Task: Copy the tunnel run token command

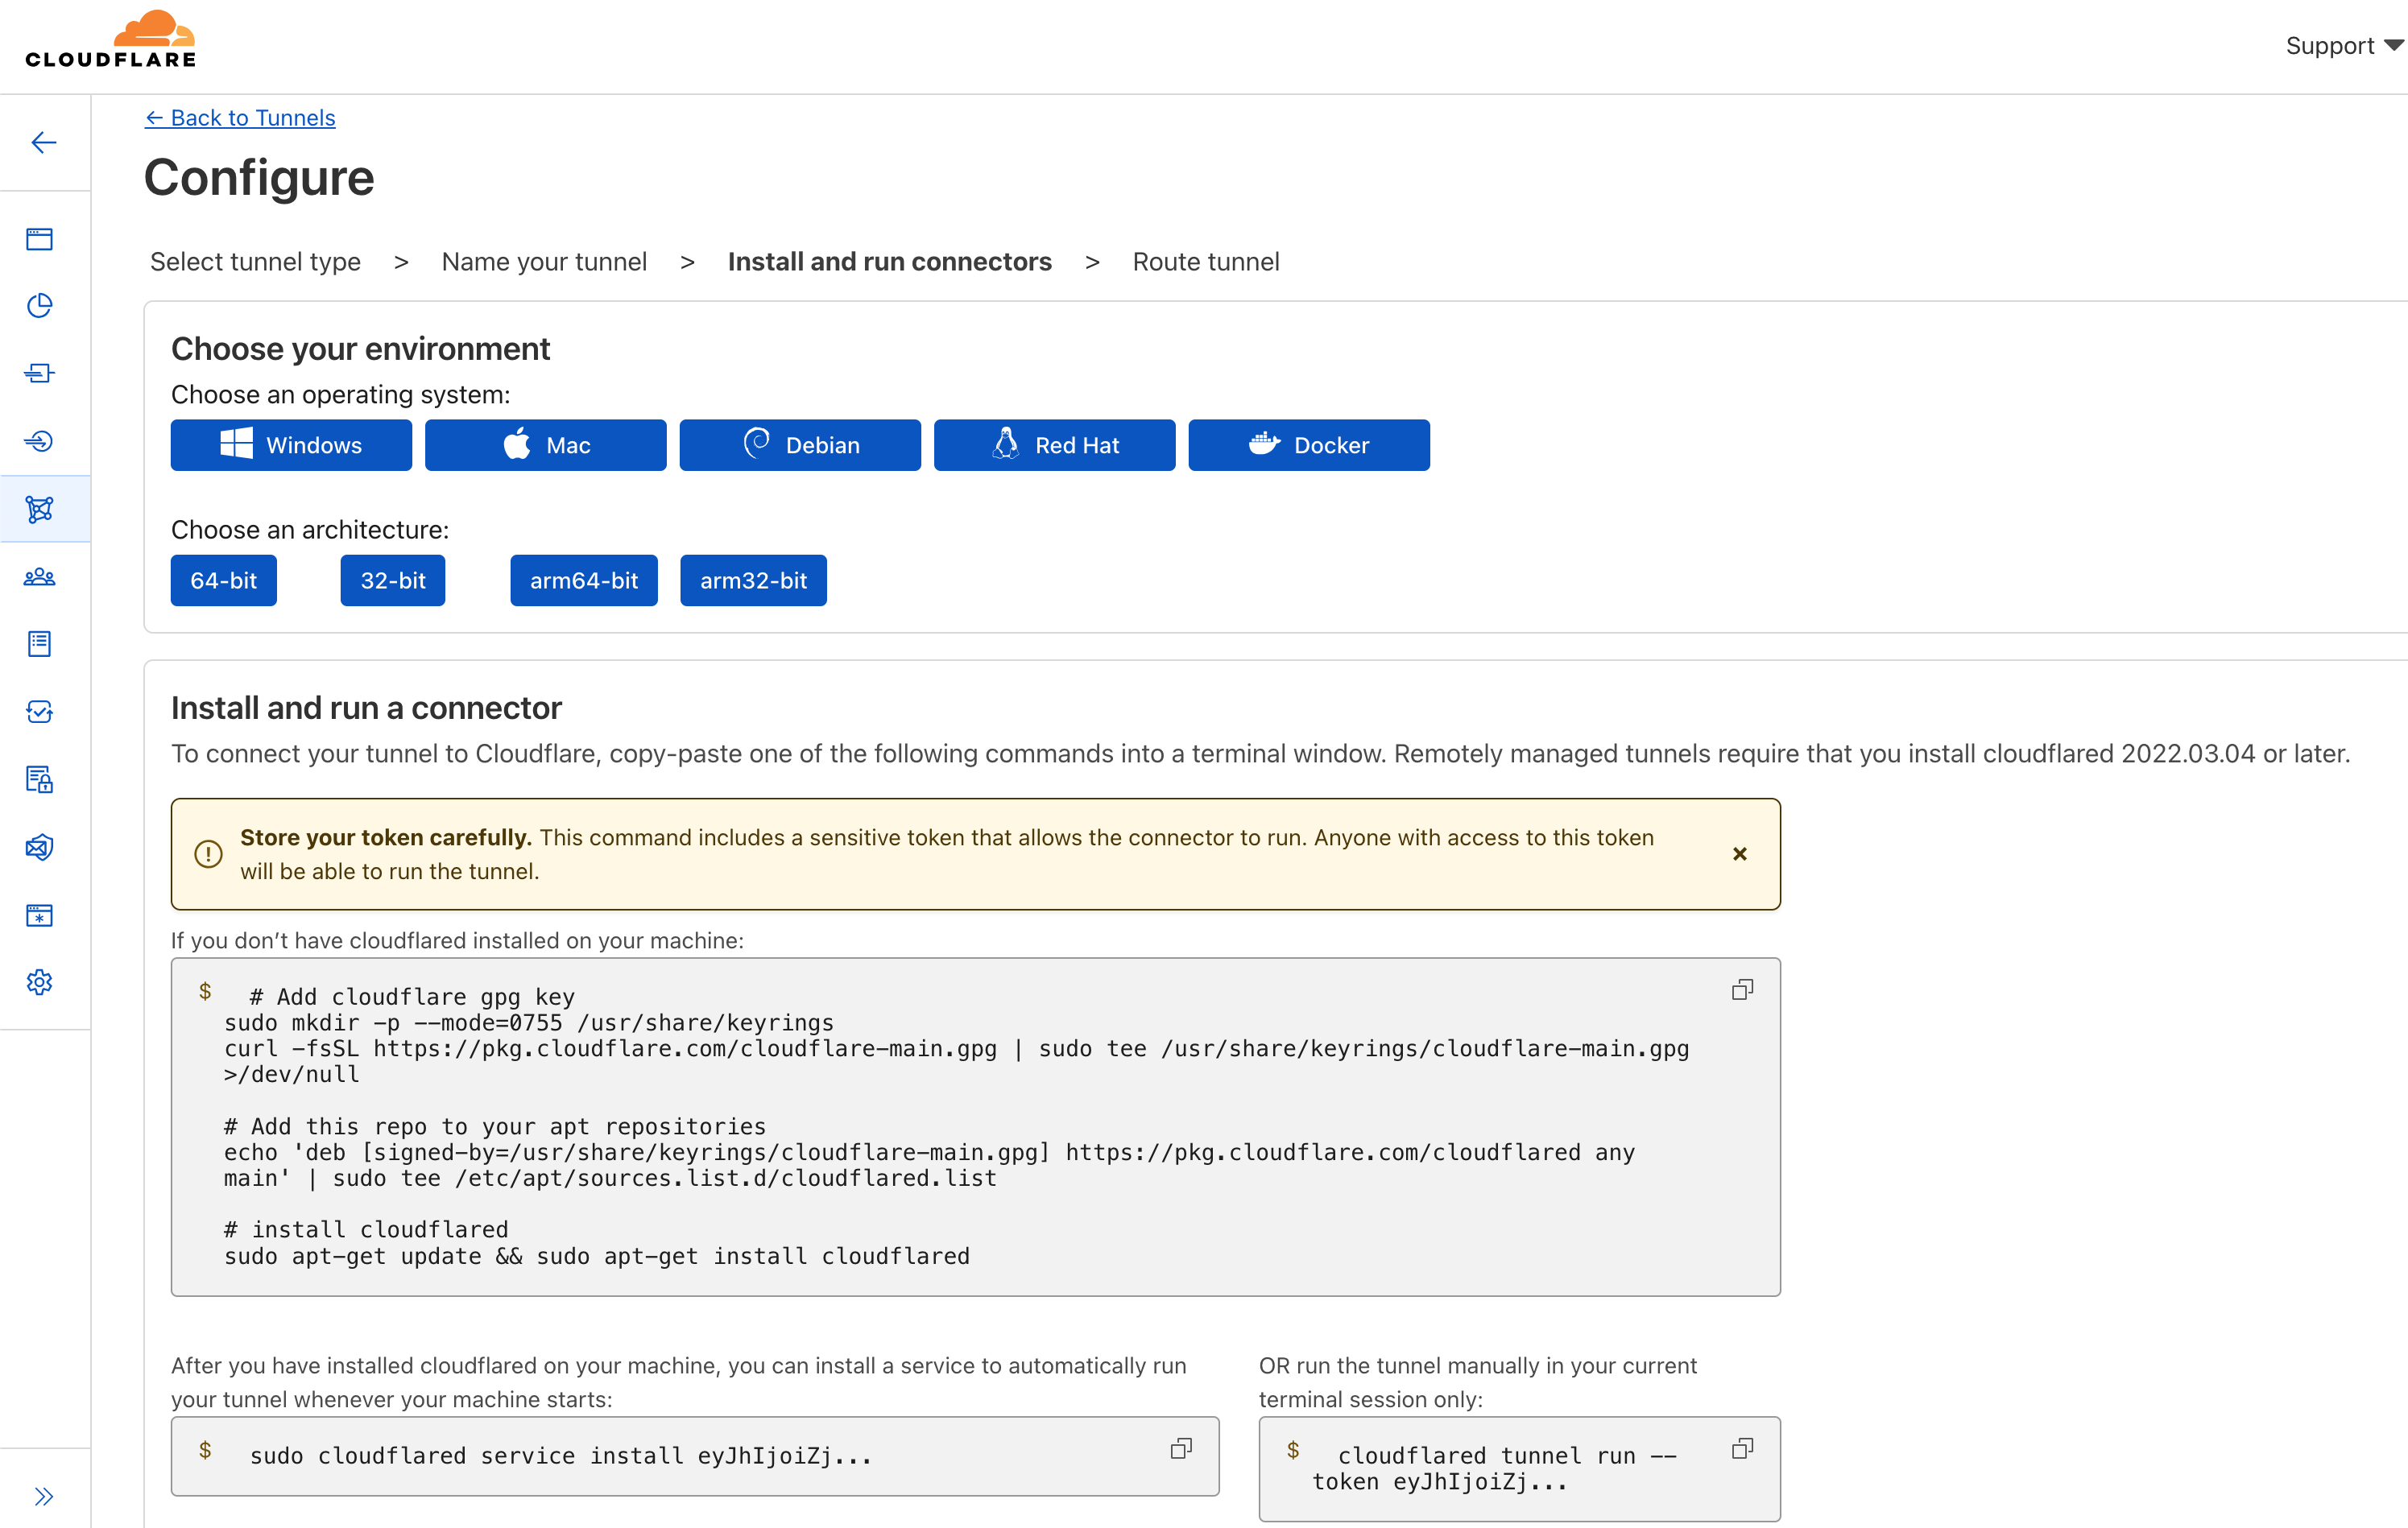Action: (x=1742, y=1448)
